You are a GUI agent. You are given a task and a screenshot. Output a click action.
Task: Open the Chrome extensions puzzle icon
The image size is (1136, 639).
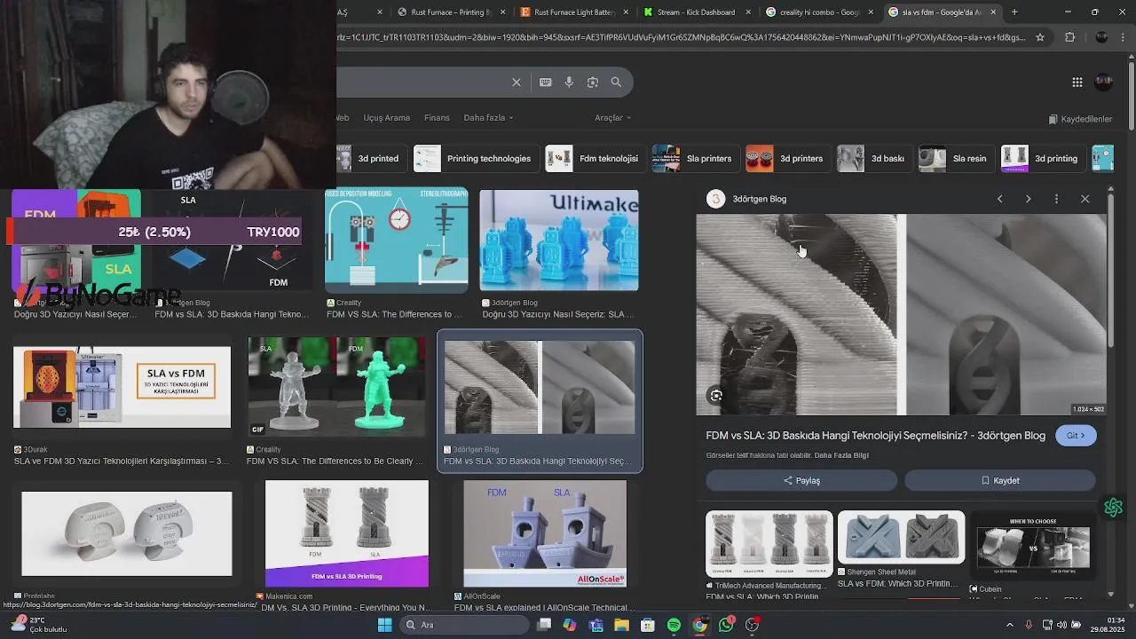(x=1069, y=37)
